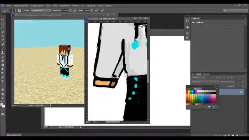Select the Gradient tool
This screenshot has height=140, width=249.
point(3,65)
